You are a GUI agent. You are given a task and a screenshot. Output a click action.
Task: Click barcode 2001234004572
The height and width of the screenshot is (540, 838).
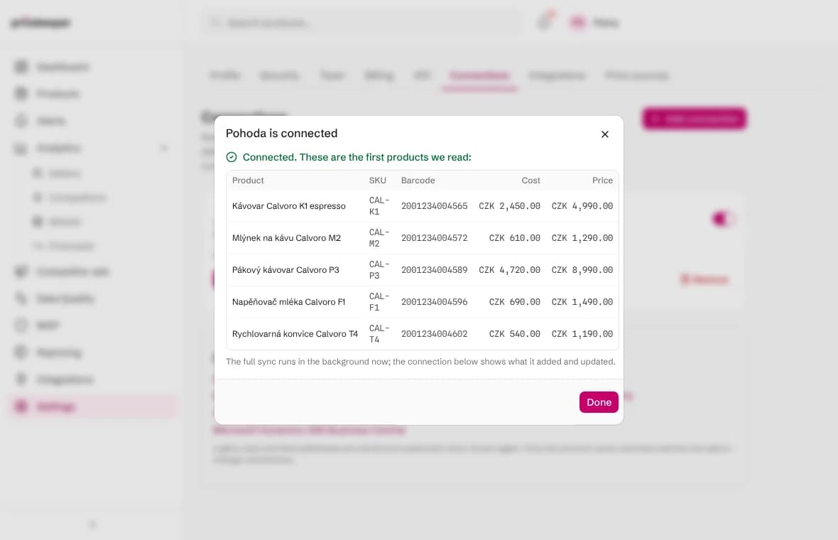434,238
